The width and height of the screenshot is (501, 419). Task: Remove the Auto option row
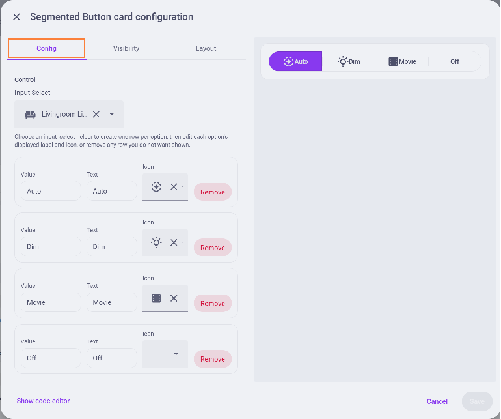[213, 192]
